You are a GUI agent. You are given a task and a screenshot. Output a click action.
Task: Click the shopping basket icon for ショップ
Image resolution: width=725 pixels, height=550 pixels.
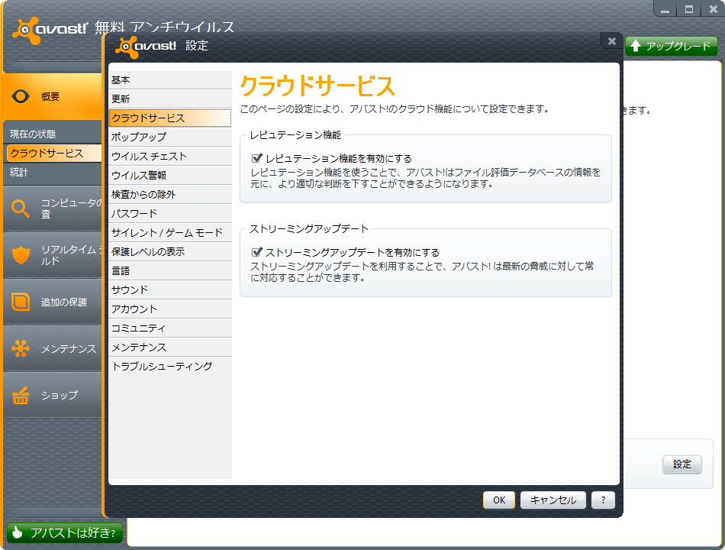click(21, 395)
